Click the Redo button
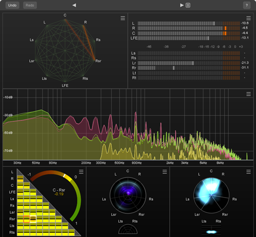 [30, 5]
